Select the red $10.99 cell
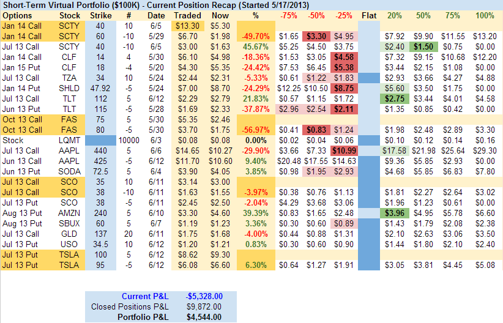Image resolution: width=503 pixels, height=323 pixels. pos(343,150)
